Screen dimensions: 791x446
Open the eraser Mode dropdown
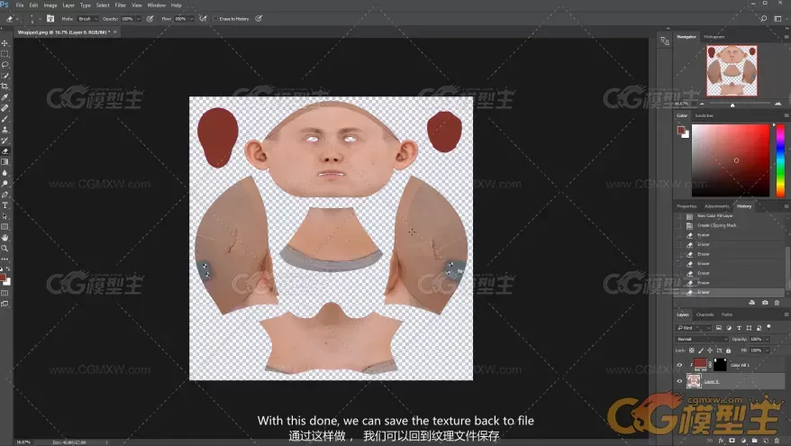87,19
